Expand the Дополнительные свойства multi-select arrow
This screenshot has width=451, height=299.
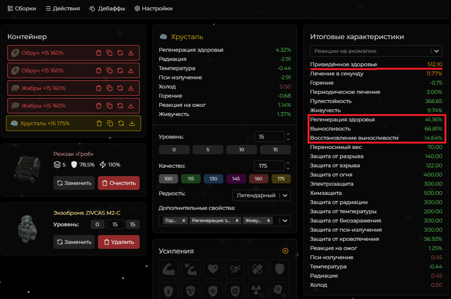285,221
